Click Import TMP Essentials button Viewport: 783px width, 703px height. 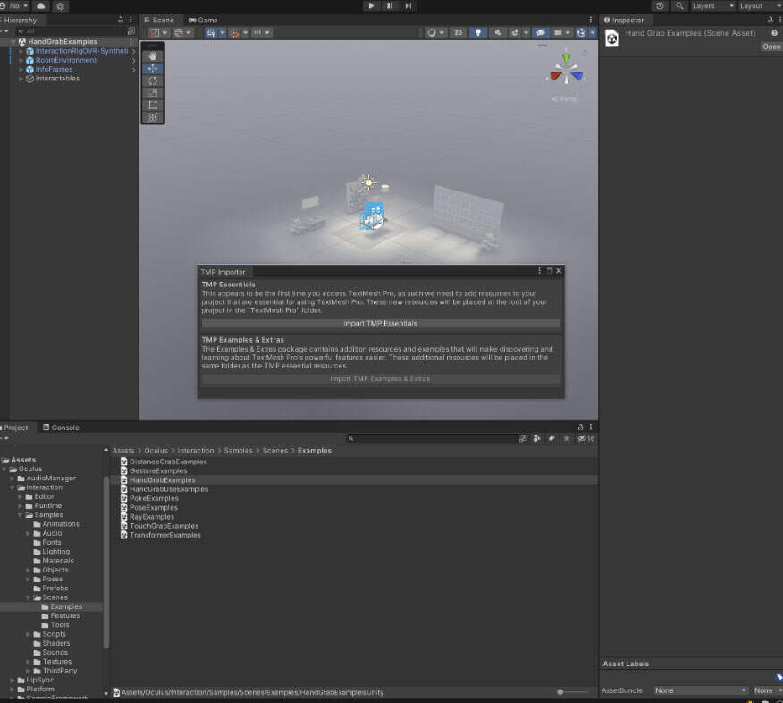pyautogui.click(x=381, y=324)
